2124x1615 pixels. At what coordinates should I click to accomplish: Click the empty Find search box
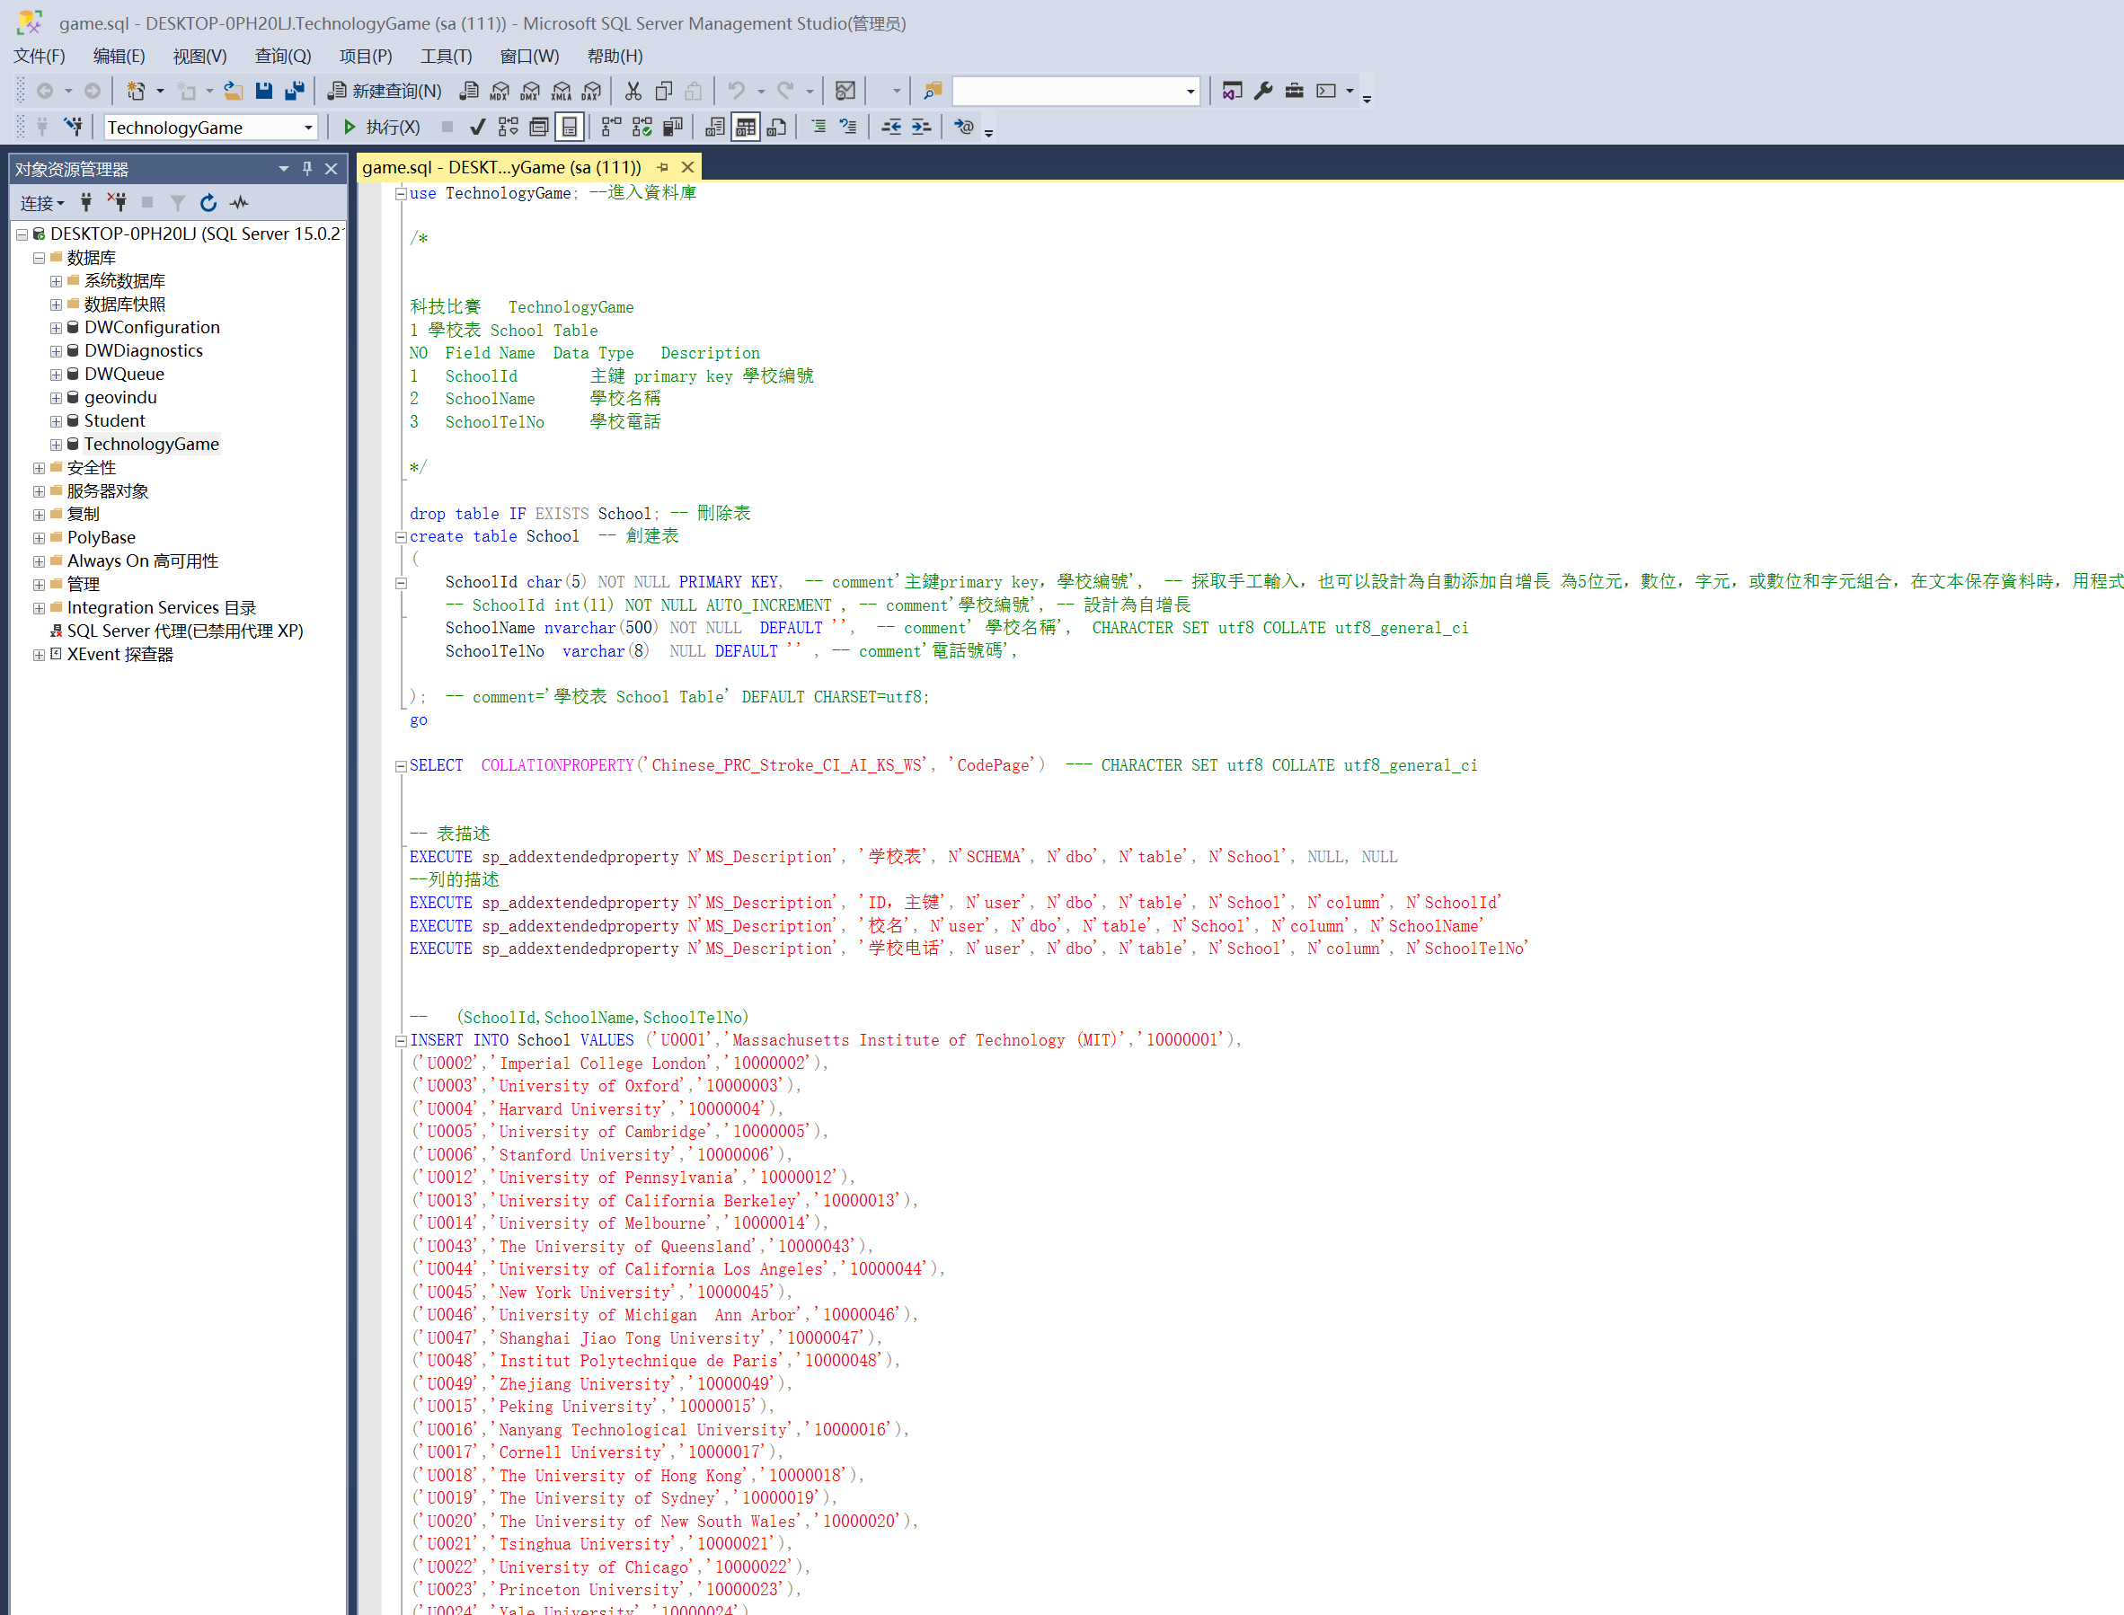click(1067, 91)
